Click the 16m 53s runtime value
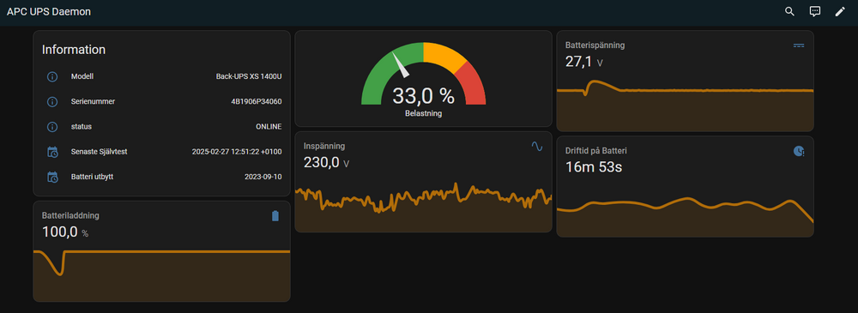This screenshot has height=313, width=858. pyautogui.click(x=594, y=167)
